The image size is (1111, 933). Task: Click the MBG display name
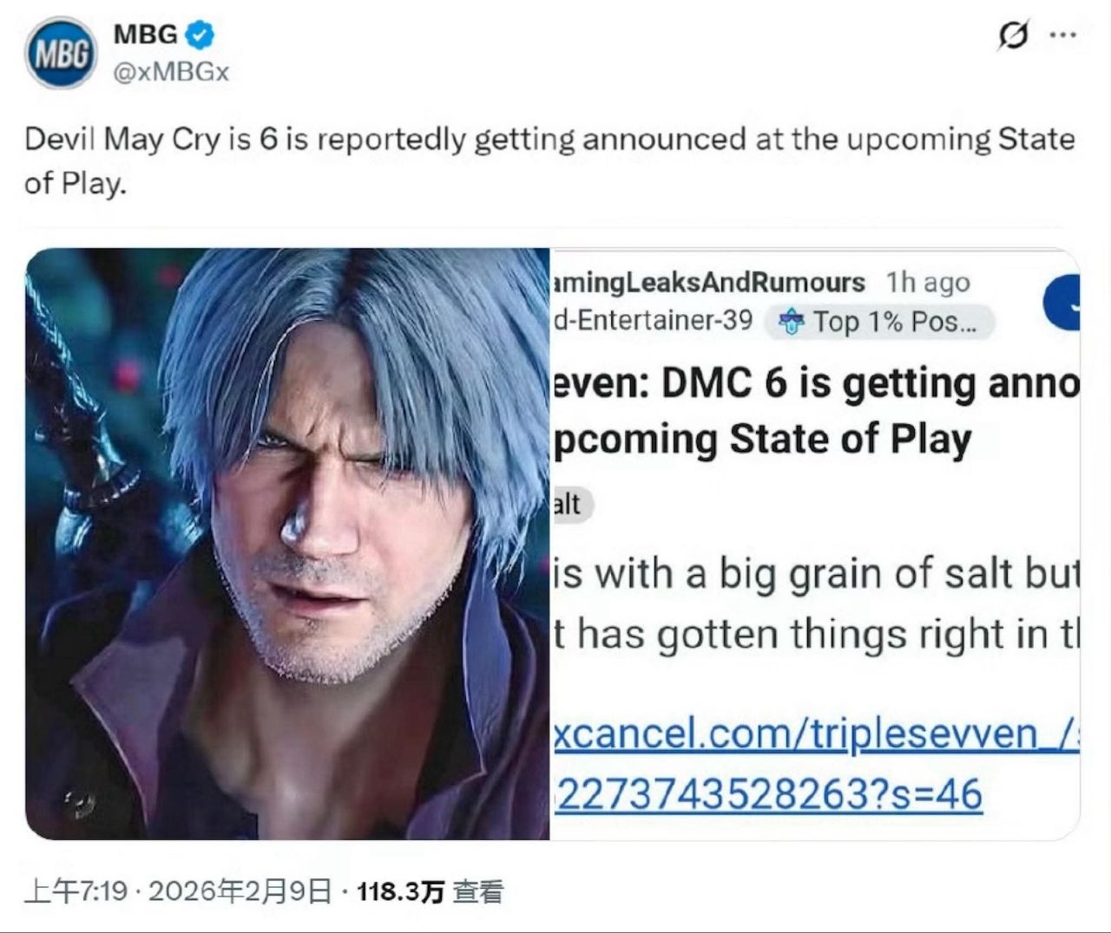(145, 35)
